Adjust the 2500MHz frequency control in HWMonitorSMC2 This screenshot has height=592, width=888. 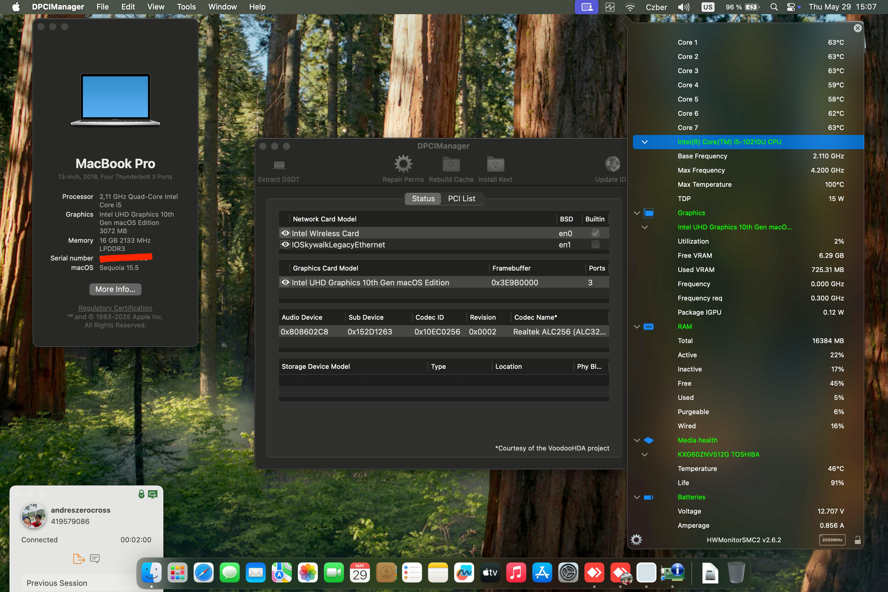[x=832, y=540]
